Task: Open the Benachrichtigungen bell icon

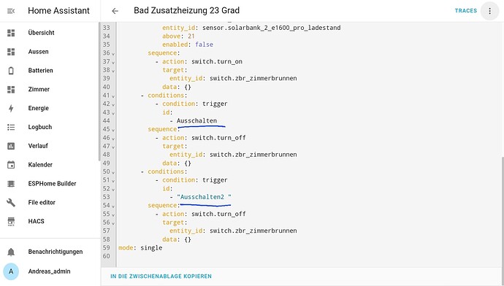Action: tap(11, 252)
